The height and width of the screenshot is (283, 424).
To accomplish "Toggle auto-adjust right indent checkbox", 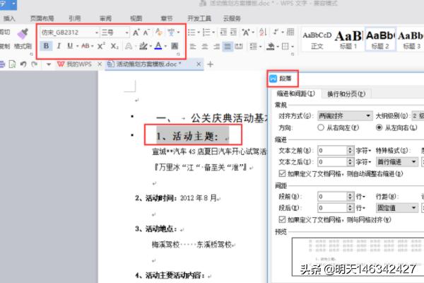I will pyautogui.click(x=283, y=173).
